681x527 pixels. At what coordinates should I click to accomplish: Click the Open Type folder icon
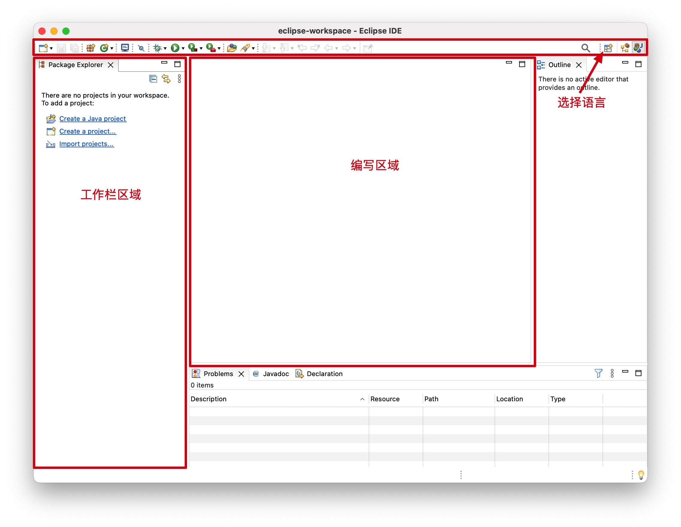(x=232, y=48)
